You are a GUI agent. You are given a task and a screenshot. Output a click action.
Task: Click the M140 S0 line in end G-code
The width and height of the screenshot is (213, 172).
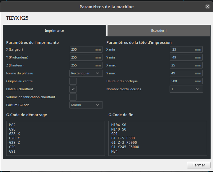coord(119,129)
